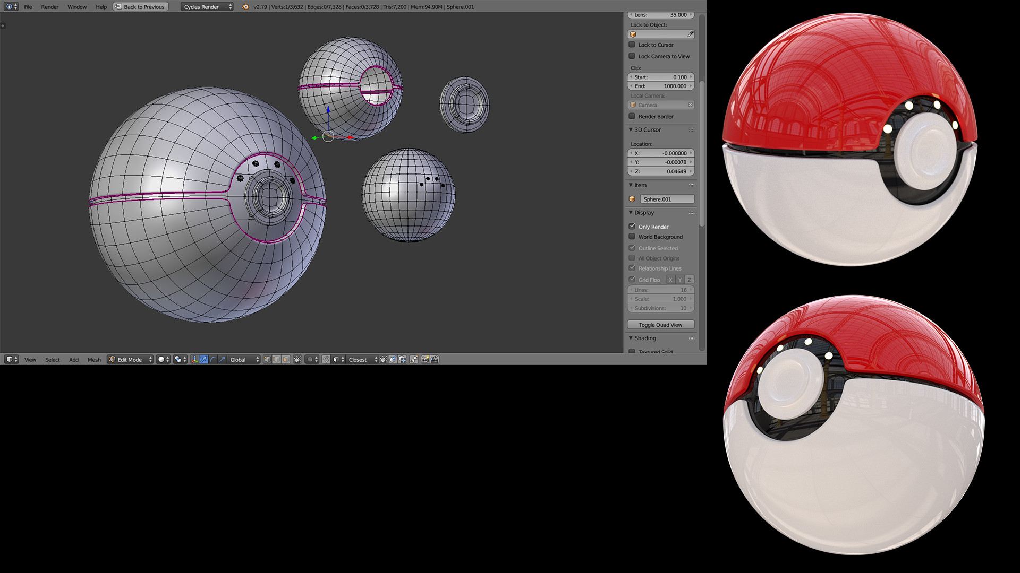The width and height of the screenshot is (1020, 573).
Task: Open the Edit Mode dropdown
Action: pos(130,360)
